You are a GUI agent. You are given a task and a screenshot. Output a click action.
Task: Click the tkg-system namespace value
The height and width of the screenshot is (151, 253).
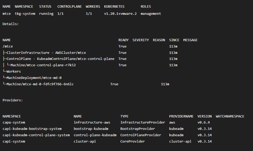point(25,14)
